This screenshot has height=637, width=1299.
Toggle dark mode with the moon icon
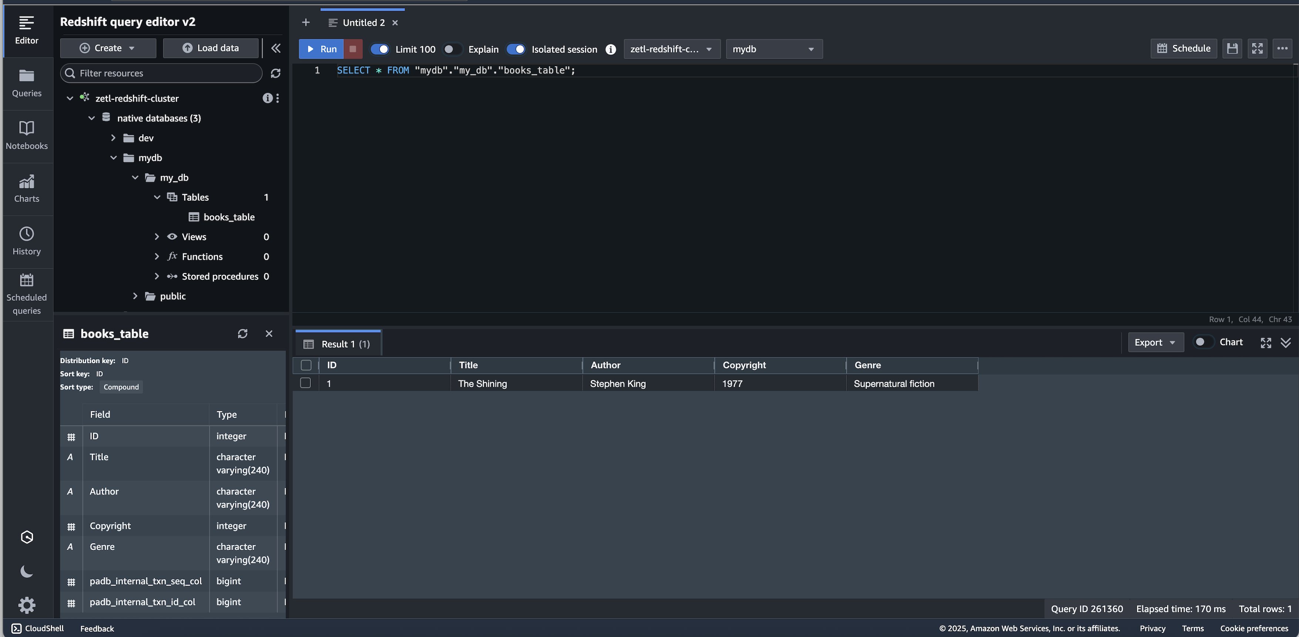click(27, 571)
